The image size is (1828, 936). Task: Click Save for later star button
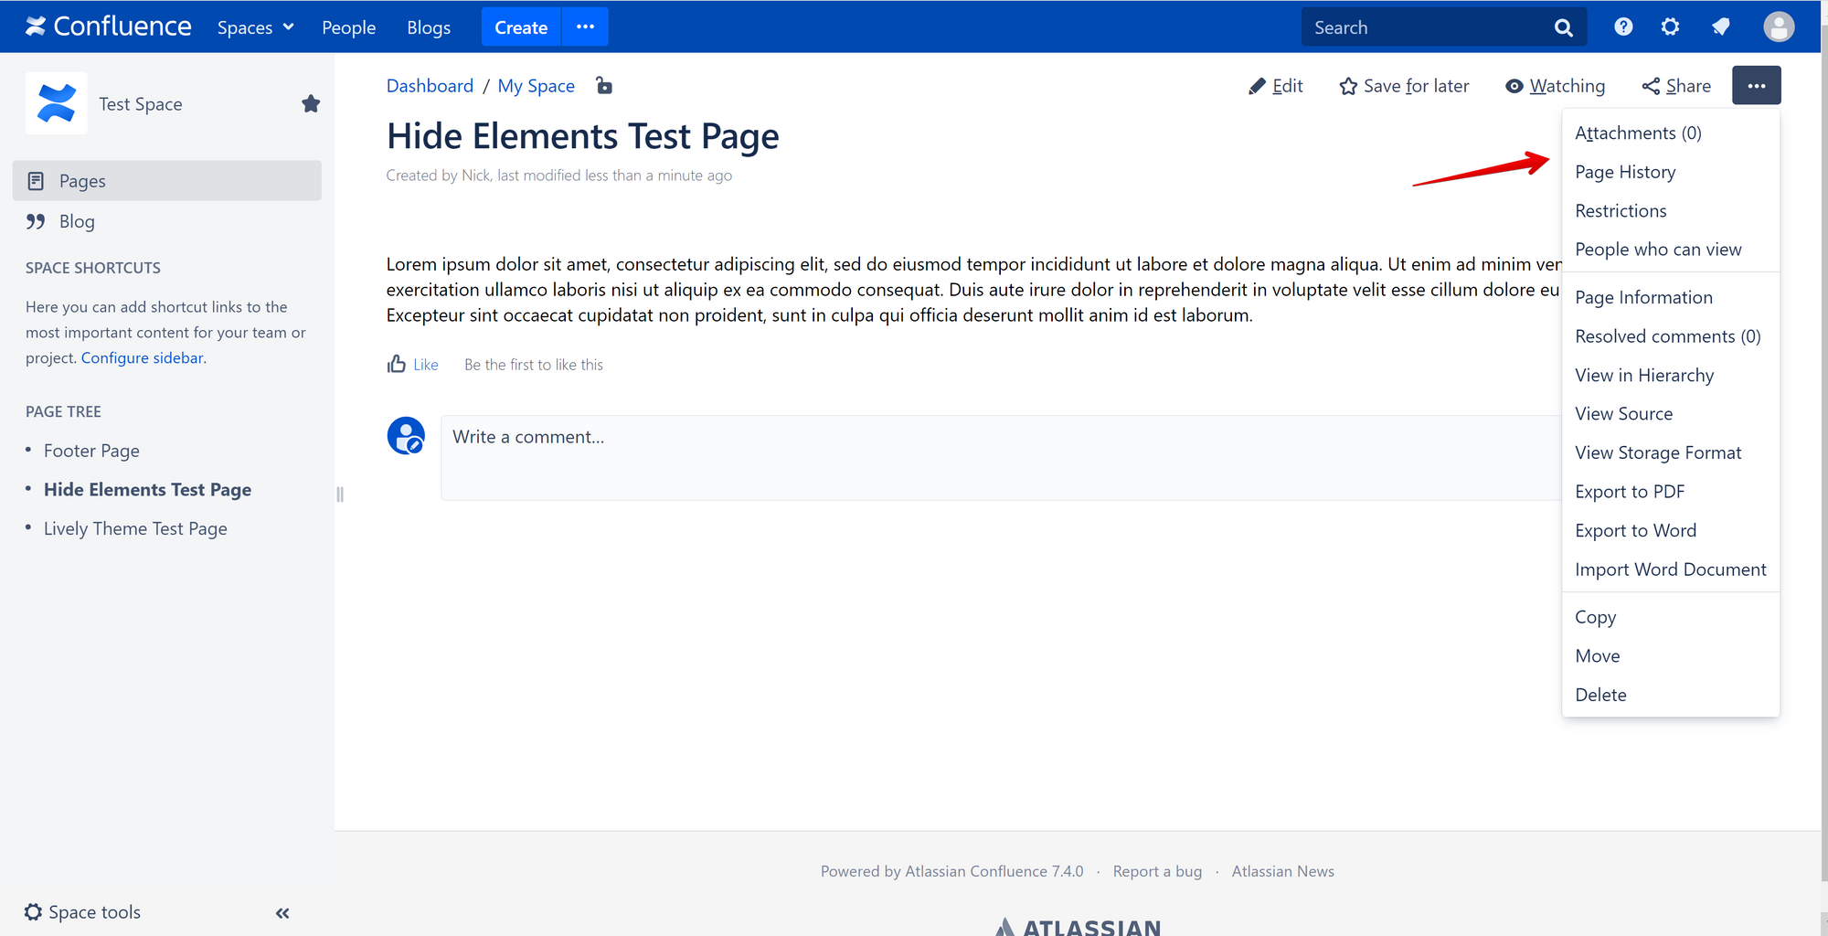point(1405,86)
